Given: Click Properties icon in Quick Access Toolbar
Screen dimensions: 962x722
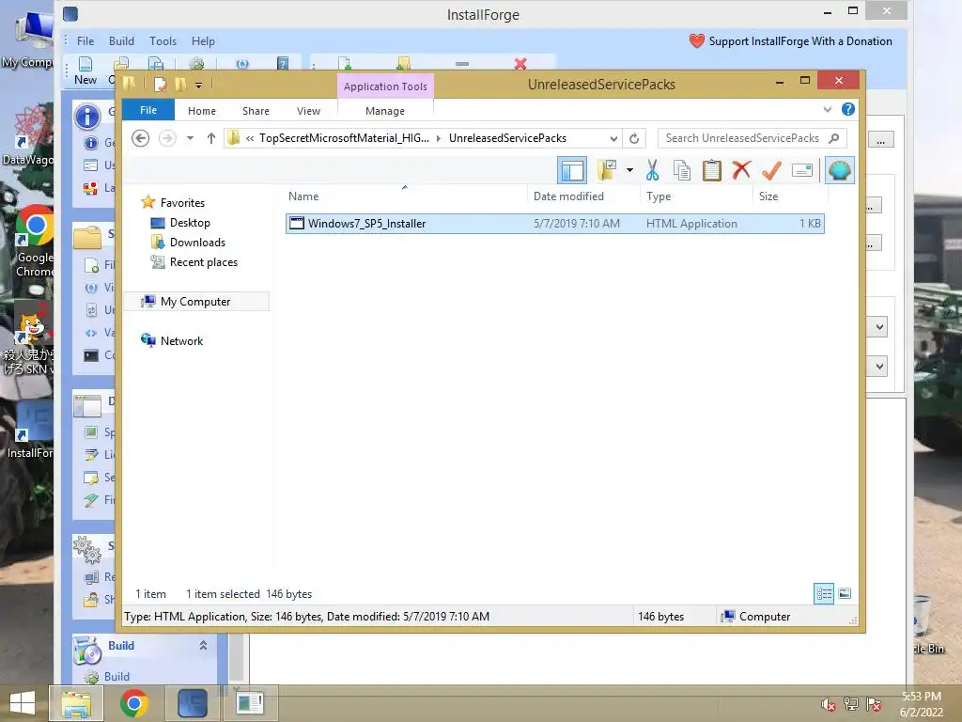Looking at the screenshot, I should pos(160,84).
